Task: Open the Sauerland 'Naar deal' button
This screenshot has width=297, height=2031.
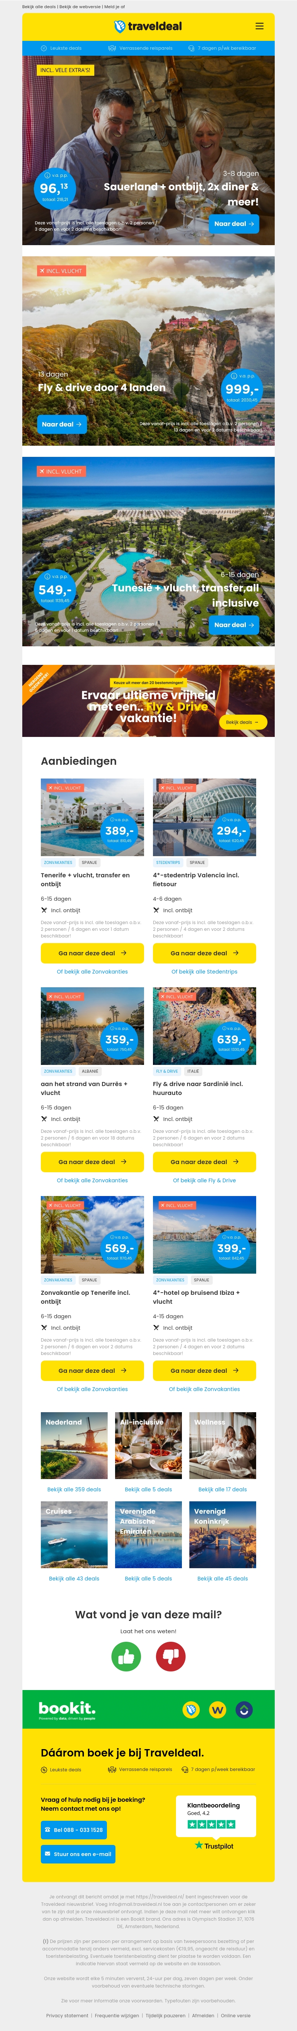Action: (x=234, y=224)
